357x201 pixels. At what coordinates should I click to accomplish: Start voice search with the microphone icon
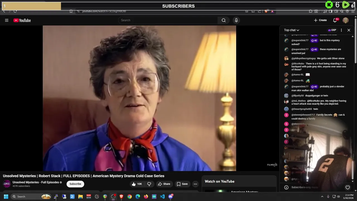coord(236,20)
